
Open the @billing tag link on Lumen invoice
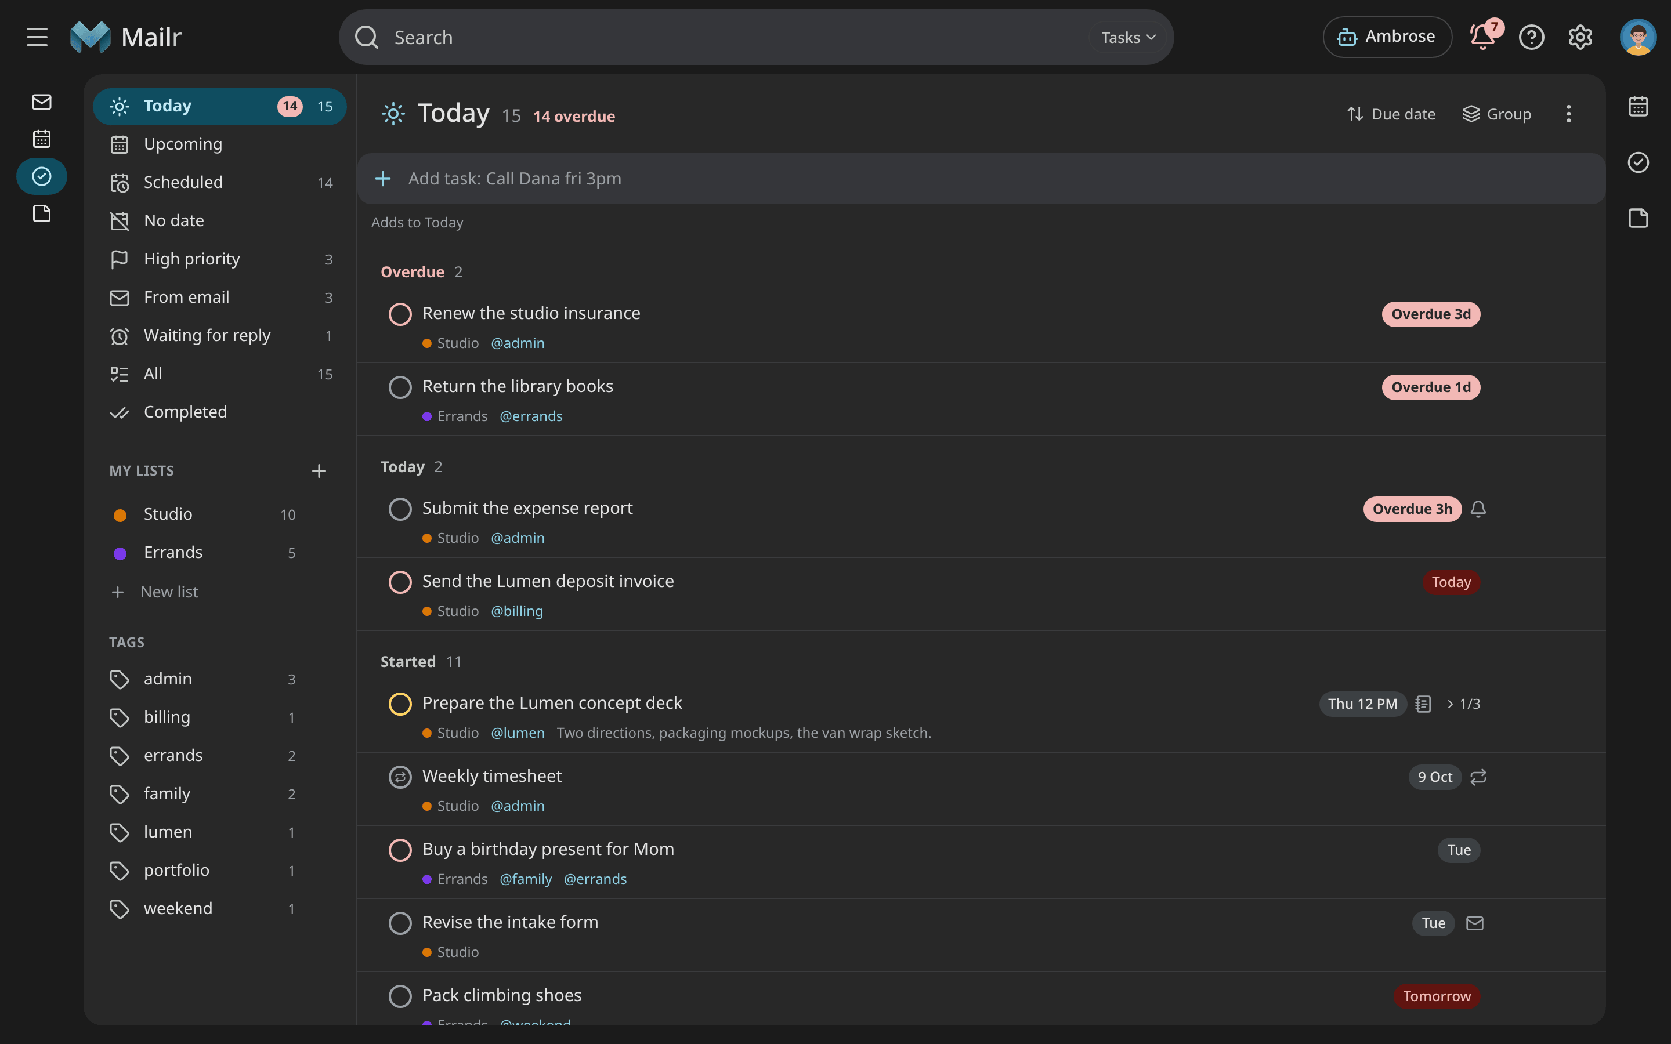pos(516,611)
